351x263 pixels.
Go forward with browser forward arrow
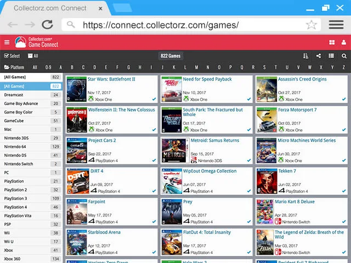pos(30,25)
